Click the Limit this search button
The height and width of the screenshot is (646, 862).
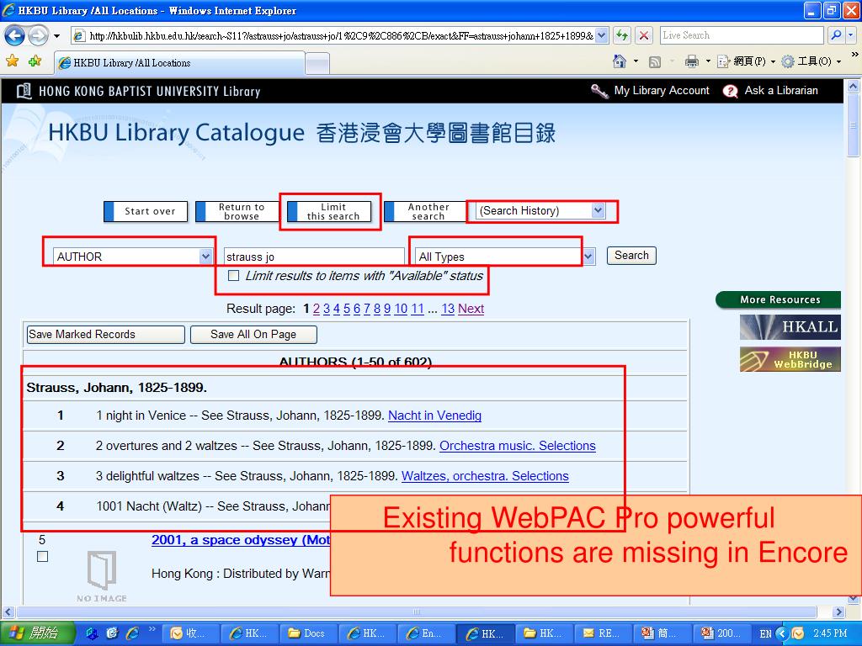329,211
